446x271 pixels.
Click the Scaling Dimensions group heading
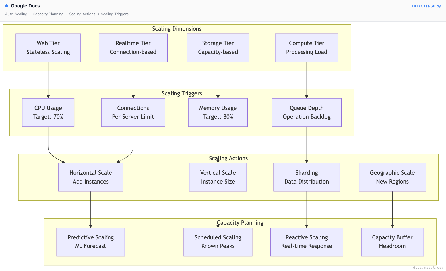177,29
